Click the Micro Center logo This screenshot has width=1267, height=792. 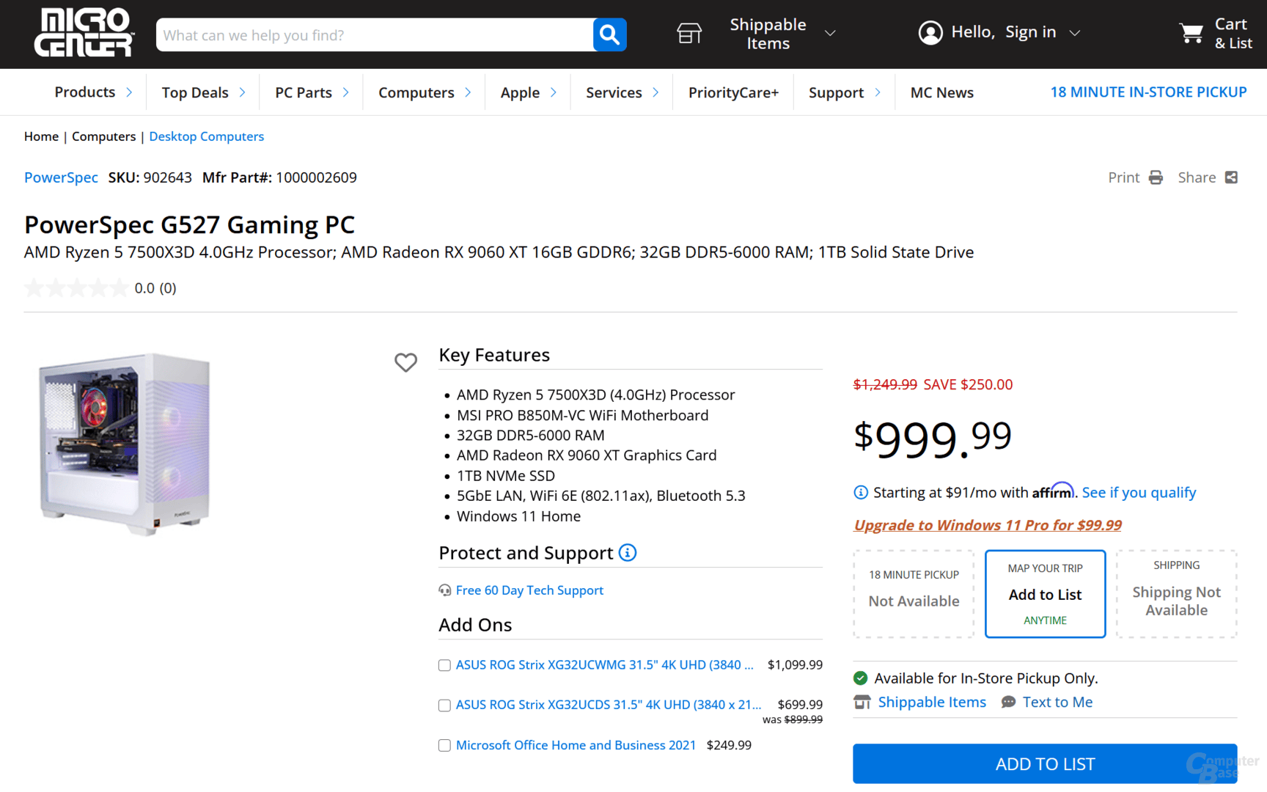[x=83, y=32]
